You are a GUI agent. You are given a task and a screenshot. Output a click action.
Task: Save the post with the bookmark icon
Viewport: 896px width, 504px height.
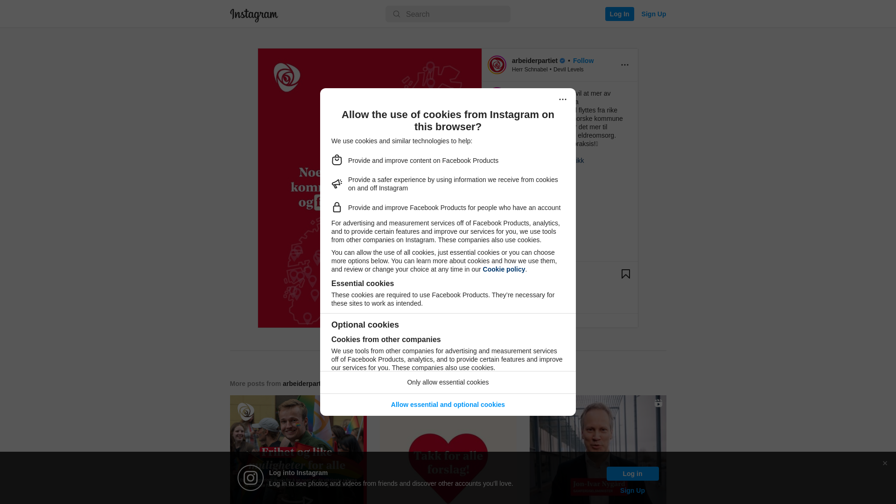[626, 274]
